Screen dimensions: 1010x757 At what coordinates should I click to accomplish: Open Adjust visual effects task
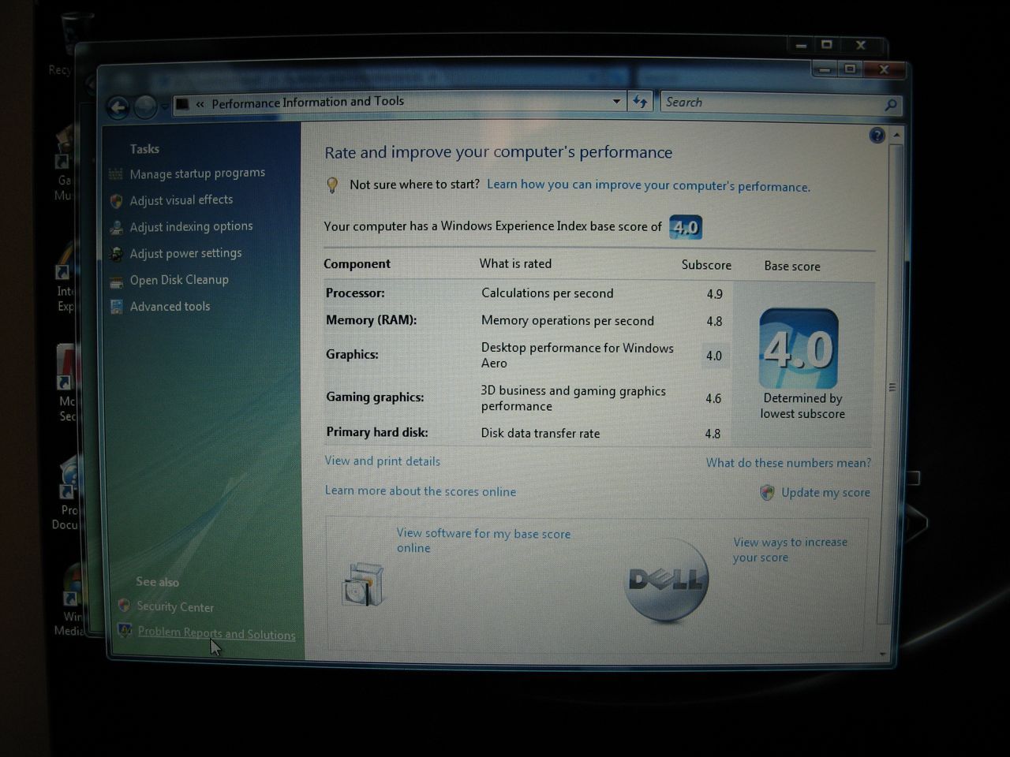[x=181, y=200]
